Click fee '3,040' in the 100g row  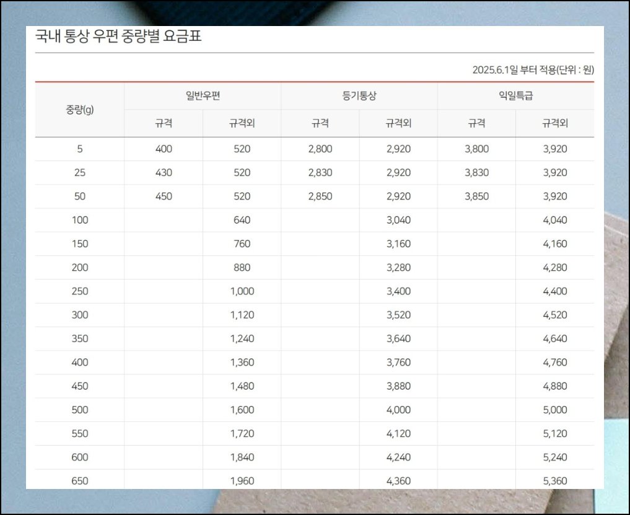point(398,220)
